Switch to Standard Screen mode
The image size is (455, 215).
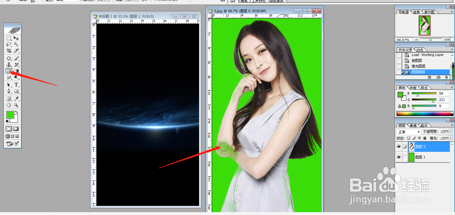[8, 136]
